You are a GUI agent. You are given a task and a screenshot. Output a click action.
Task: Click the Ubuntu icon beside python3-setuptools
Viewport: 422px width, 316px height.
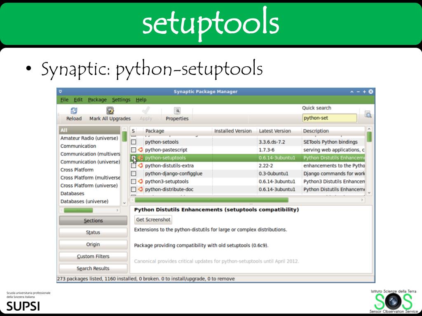coord(140,181)
